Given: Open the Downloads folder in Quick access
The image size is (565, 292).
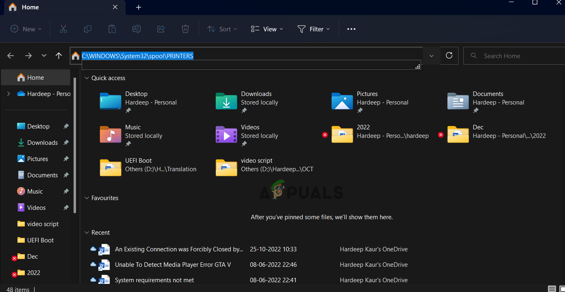Looking at the screenshot, I should pyautogui.click(x=247, y=101).
